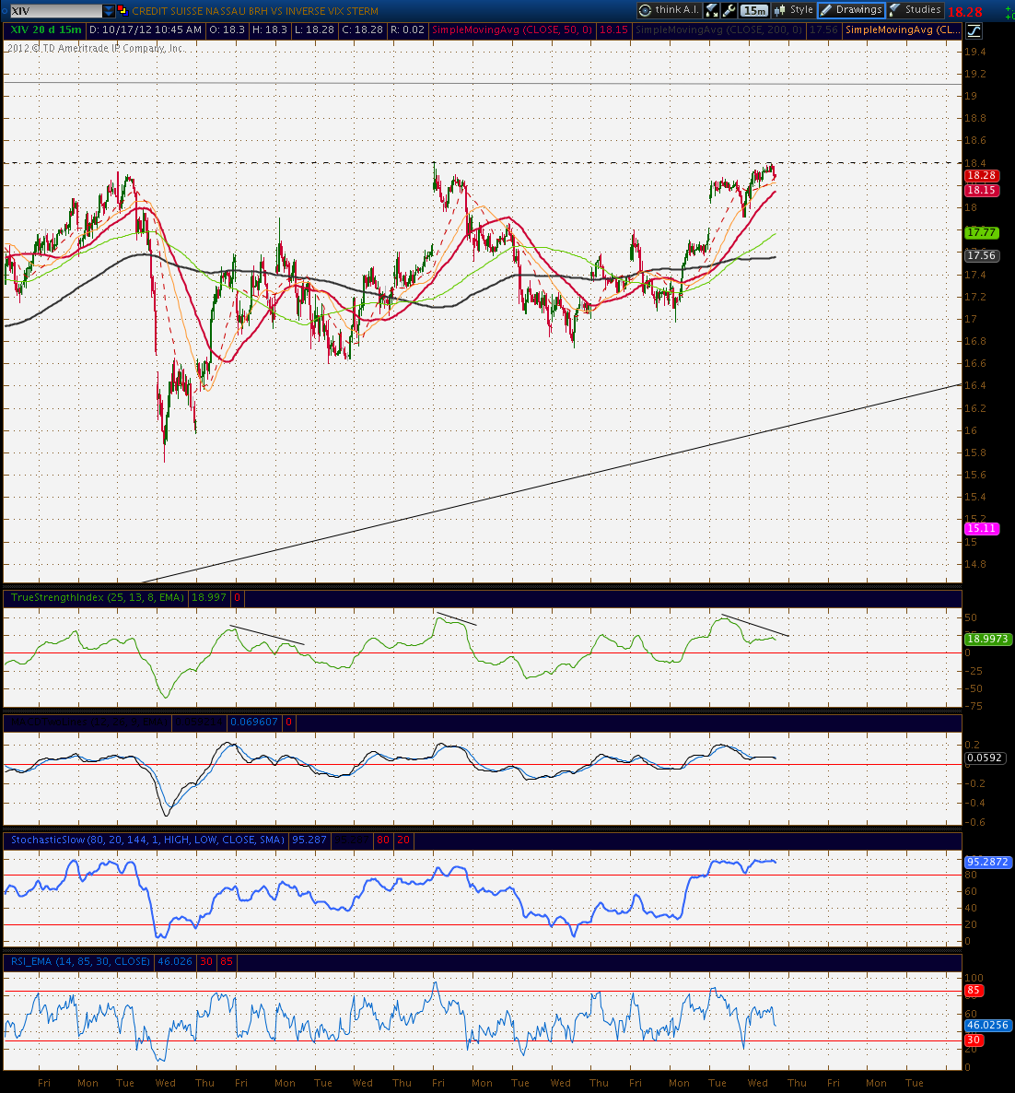The width and height of the screenshot is (1015, 1093).
Task: Focus the XIV symbol input field
Action: (x=55, y=10)
